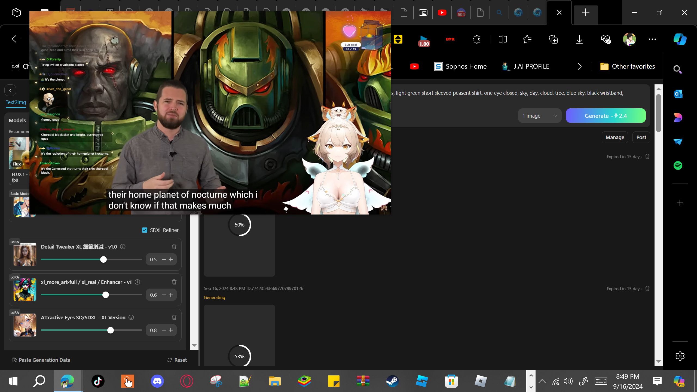Toggle the SDXL Refiner checkbox
Image resolution: width=697 pixels, height=392 pixels.
[x=145, y=230]
